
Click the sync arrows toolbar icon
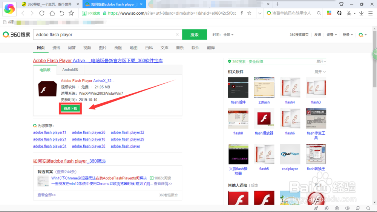[x=339, y=13]
